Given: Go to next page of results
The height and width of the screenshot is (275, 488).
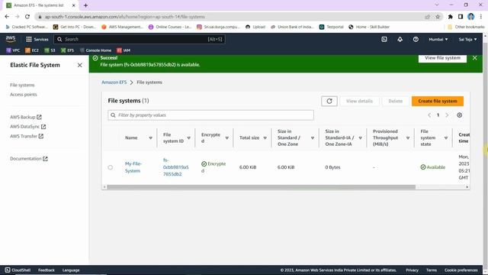Looking at the screenshot, I should coord(447,115).
